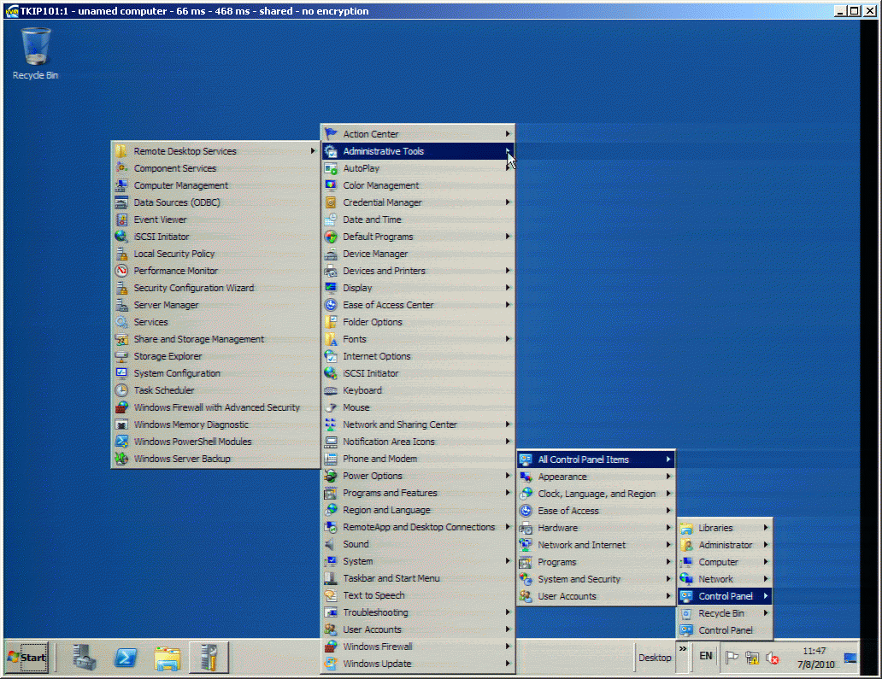Launch Windows PowerShell from taskbar
The width and height of the screenshot is (882, 679).
126,657
